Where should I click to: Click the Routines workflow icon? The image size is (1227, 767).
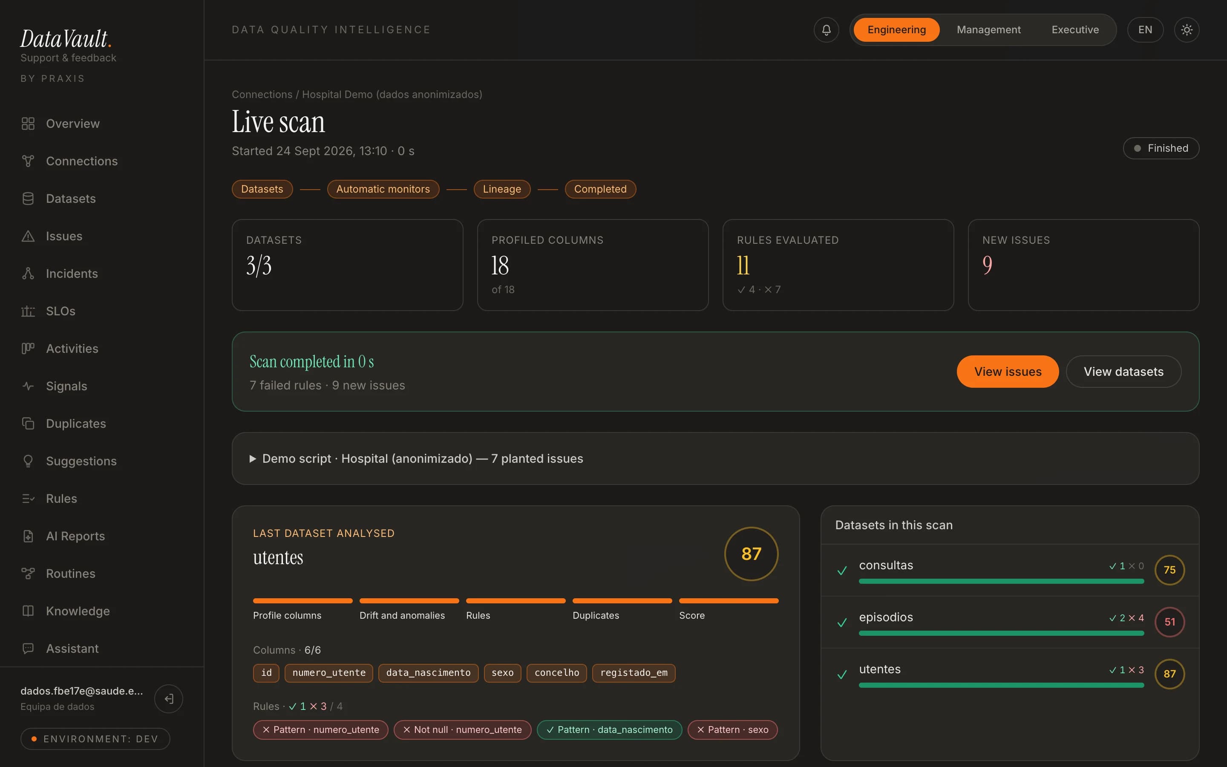[x=28, y=574]
